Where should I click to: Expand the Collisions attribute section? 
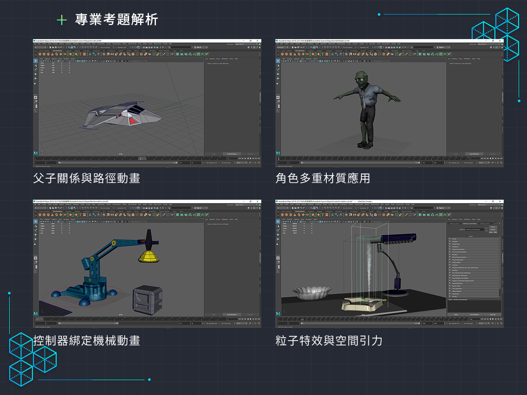pyautogui.click(x=450, y=246)
